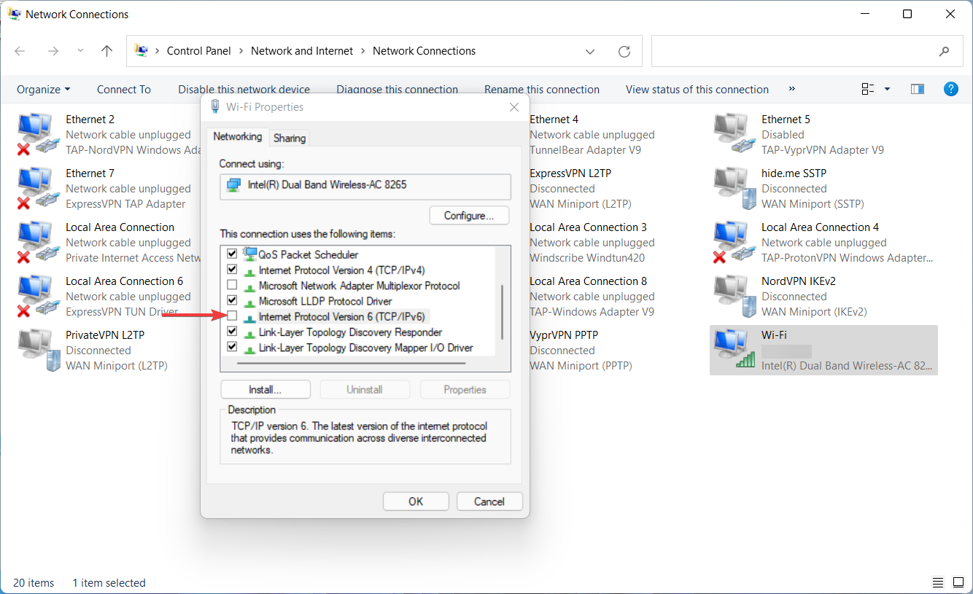973x594 pixels.
Task: Click OK in Wi-Fi Properties
Action: tap(416, 501)
